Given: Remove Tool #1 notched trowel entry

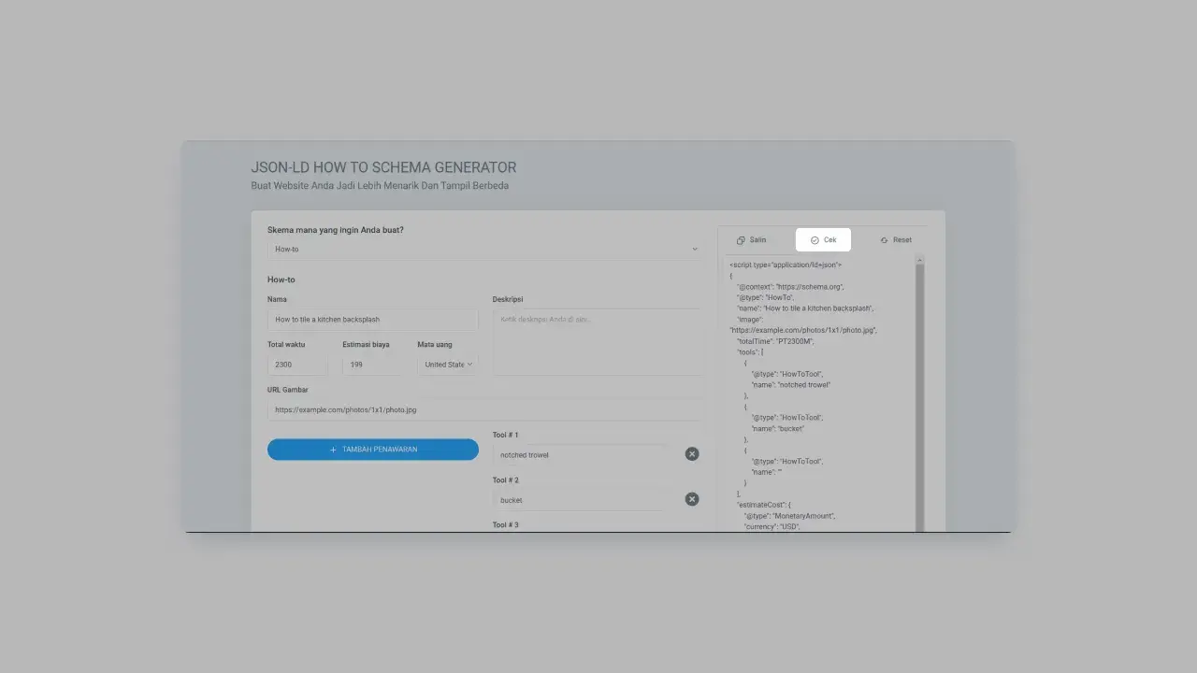Looking at the screenshot, I should pyautogui.click(x=692, y=454).
